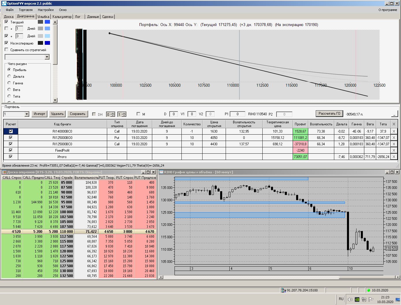Decrease the second spinner value showing 1
The width and height of the screenshot is (401, 305).
[124, 116]
